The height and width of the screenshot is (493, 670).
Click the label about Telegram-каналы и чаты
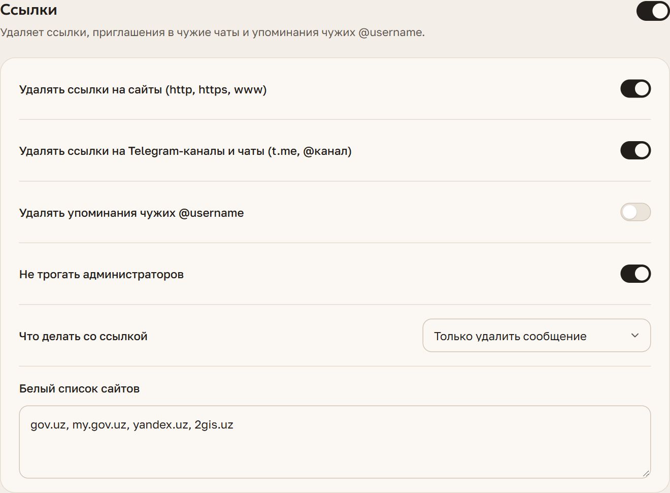coord(185,151)
